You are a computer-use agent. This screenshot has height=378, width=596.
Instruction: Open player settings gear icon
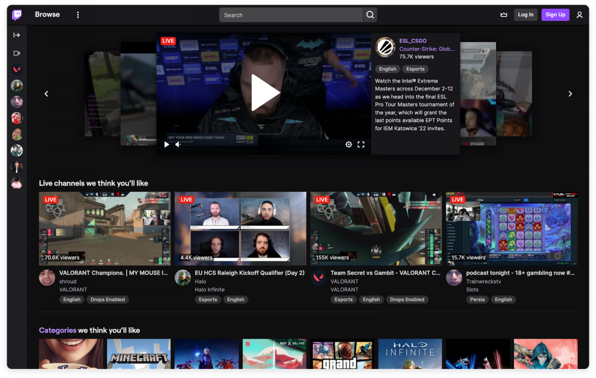tap(349, 145)
